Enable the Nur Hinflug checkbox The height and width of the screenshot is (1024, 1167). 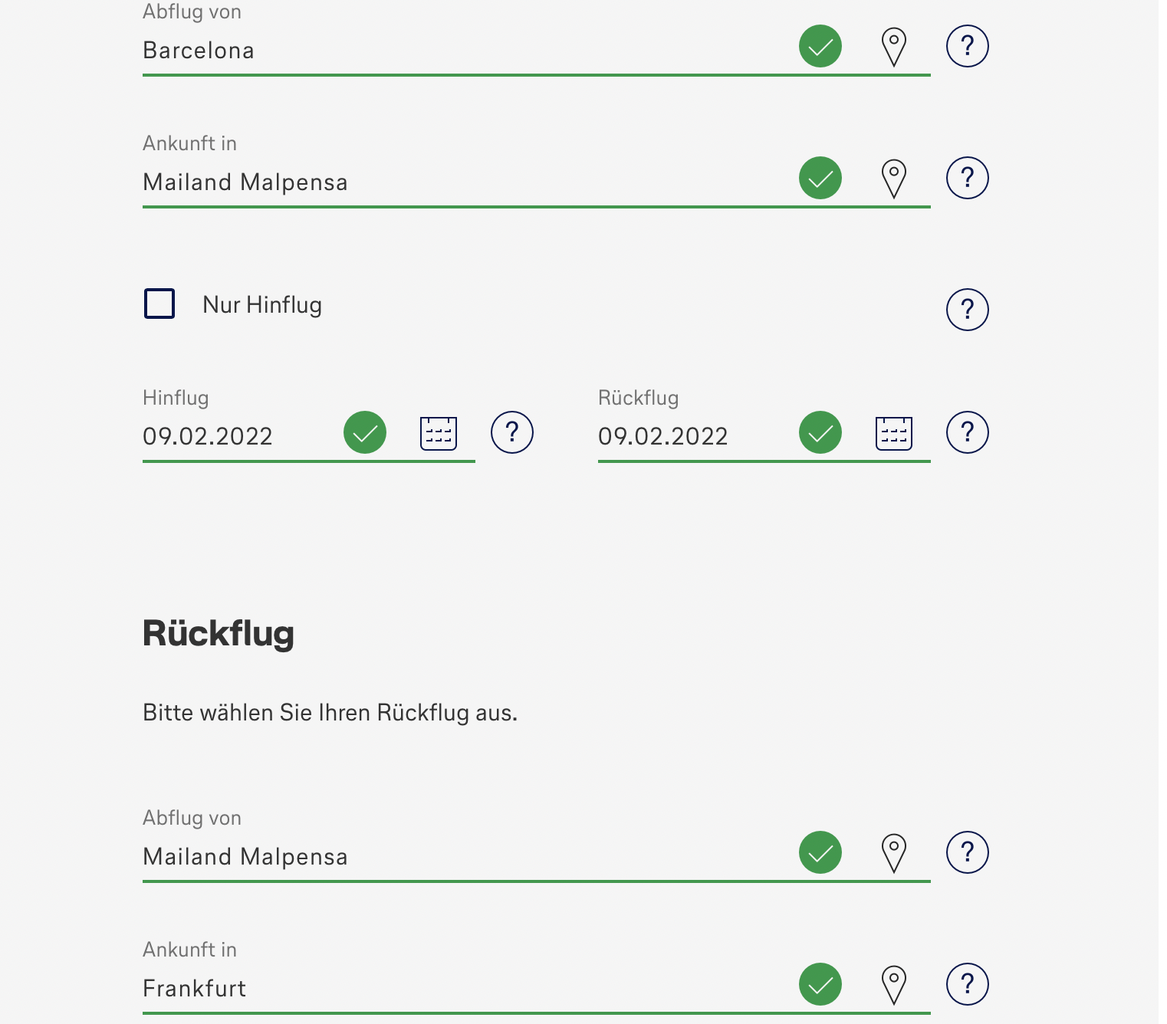(x=159, y=304)
